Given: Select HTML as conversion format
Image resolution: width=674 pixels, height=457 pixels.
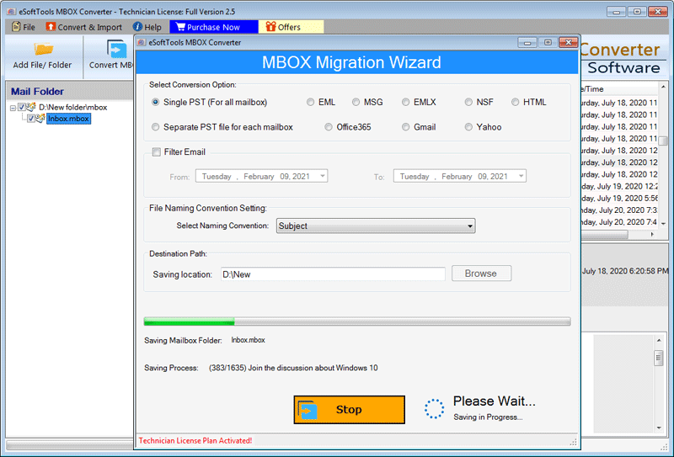Looking at the screenshot, I should (x=516, y=102).
